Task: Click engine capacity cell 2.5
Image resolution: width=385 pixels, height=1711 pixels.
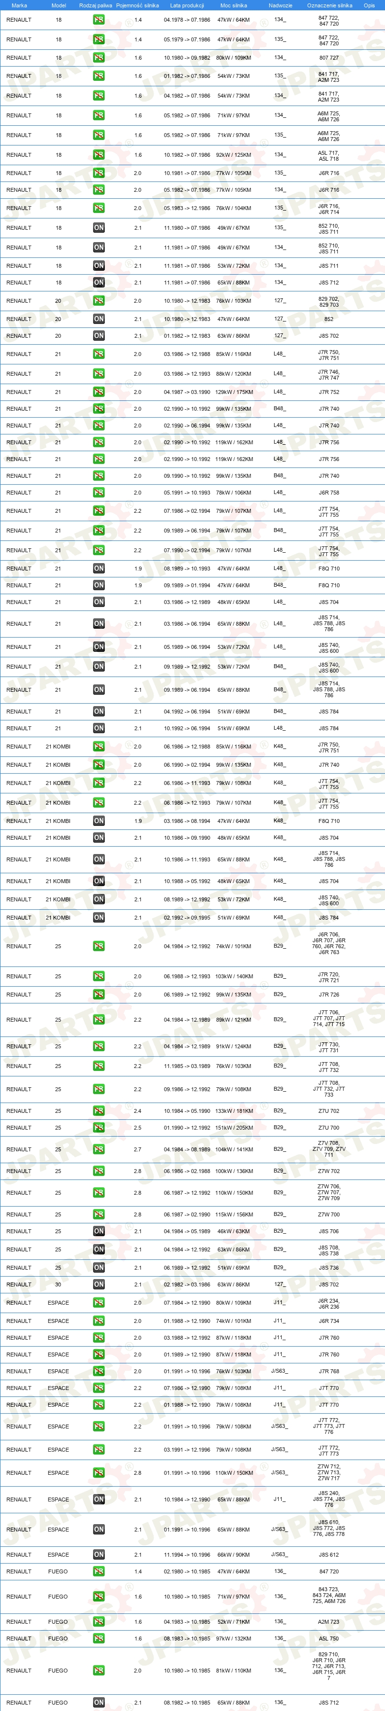Action: (137, 1127)
